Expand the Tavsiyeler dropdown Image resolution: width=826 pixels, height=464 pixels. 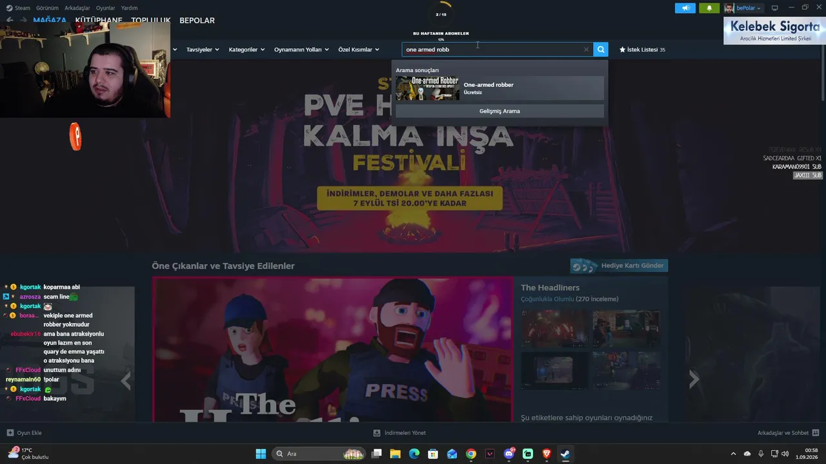click(203, 50)
